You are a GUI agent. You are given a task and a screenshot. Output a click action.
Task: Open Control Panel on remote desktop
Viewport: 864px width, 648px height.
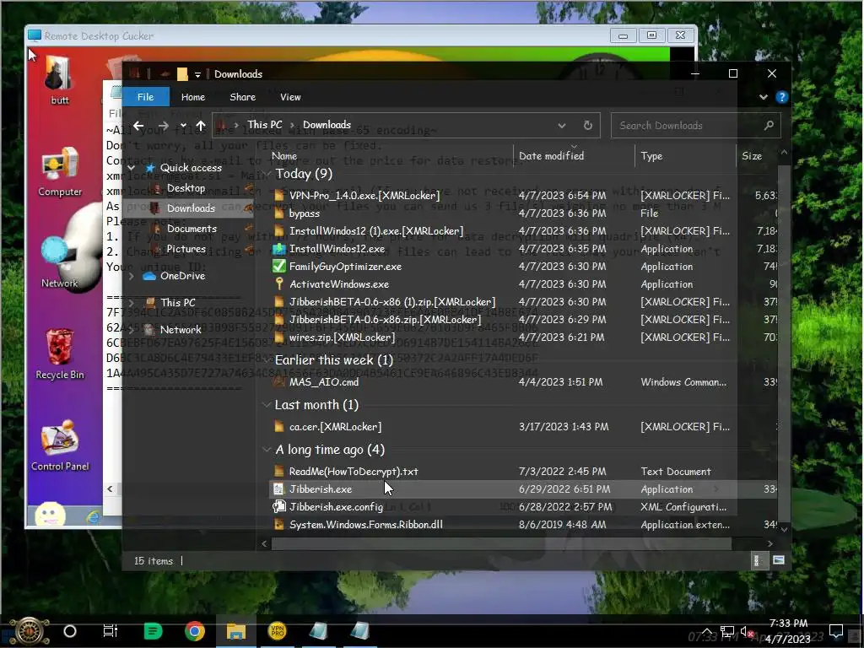[60, 445]
